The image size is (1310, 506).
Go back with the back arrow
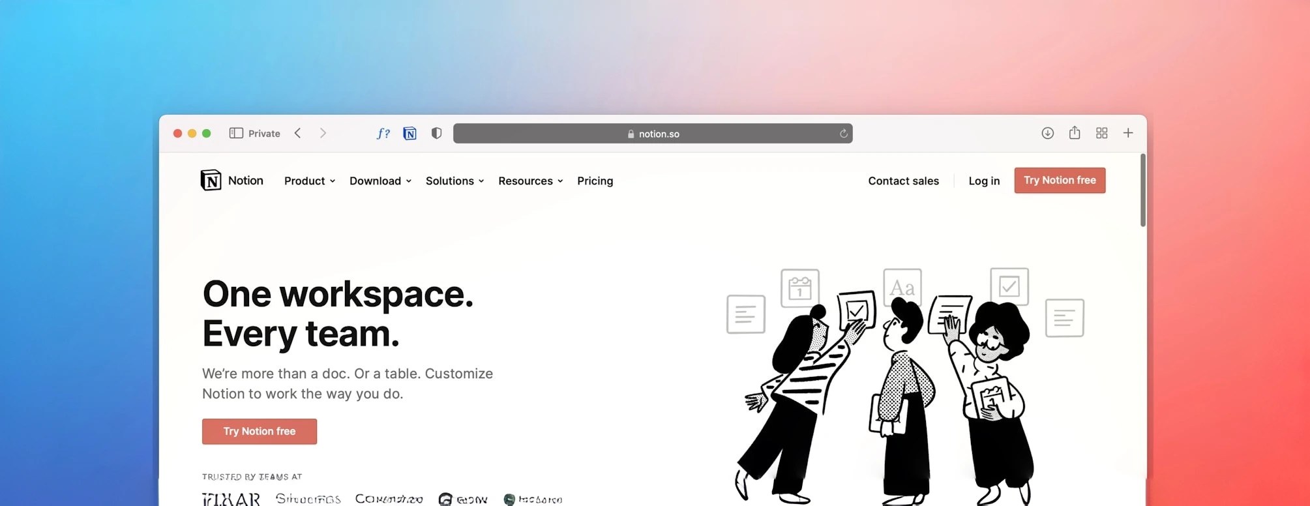click(298, 133)
